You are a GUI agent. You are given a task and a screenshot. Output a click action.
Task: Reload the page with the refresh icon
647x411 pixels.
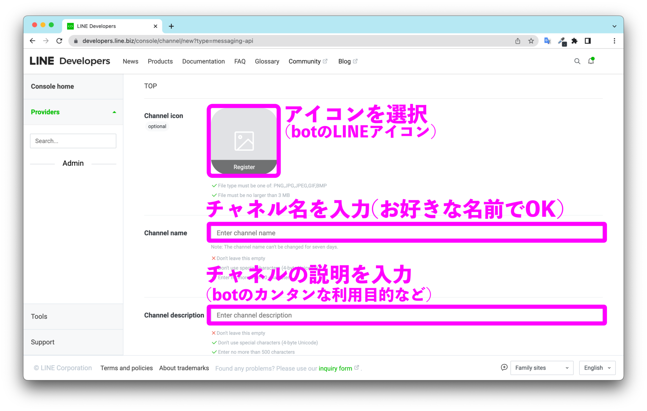(59, 41)
